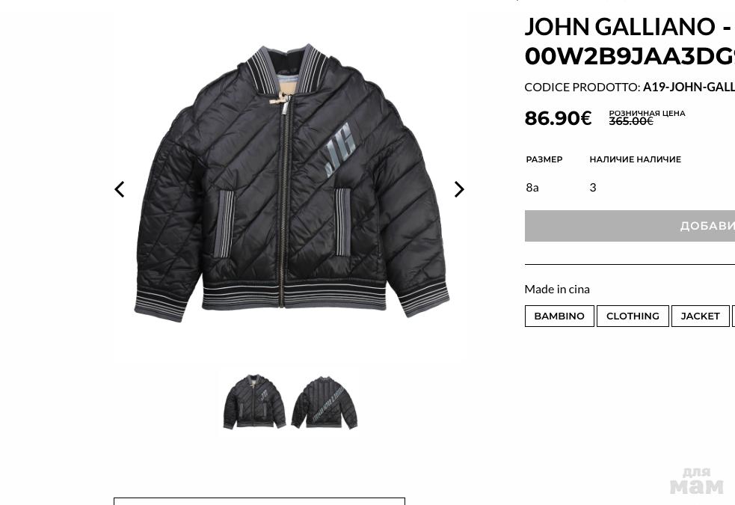Image resolution: width=735 pixels, height=505 pixels.
Task: Click the A19-JOHN-GALL product code
Action: [689, 88]
